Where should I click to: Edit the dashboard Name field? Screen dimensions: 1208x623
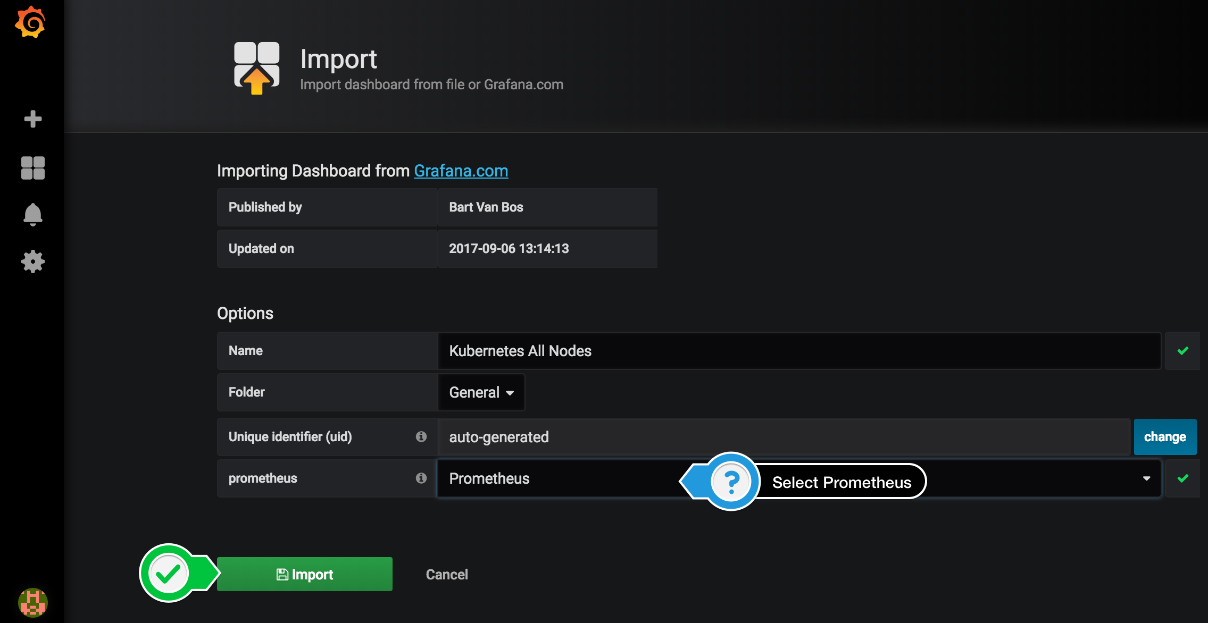(x=799, y=351)
